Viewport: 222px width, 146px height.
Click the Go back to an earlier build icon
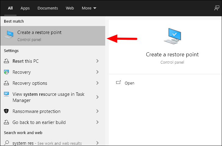[6, 122]
